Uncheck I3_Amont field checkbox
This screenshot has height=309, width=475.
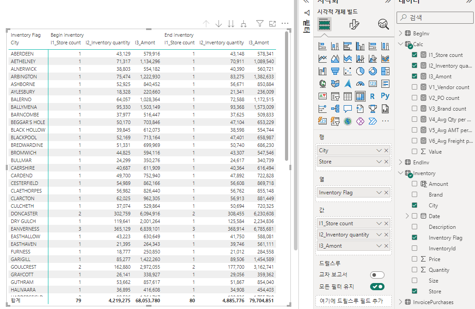coord(415,76)
